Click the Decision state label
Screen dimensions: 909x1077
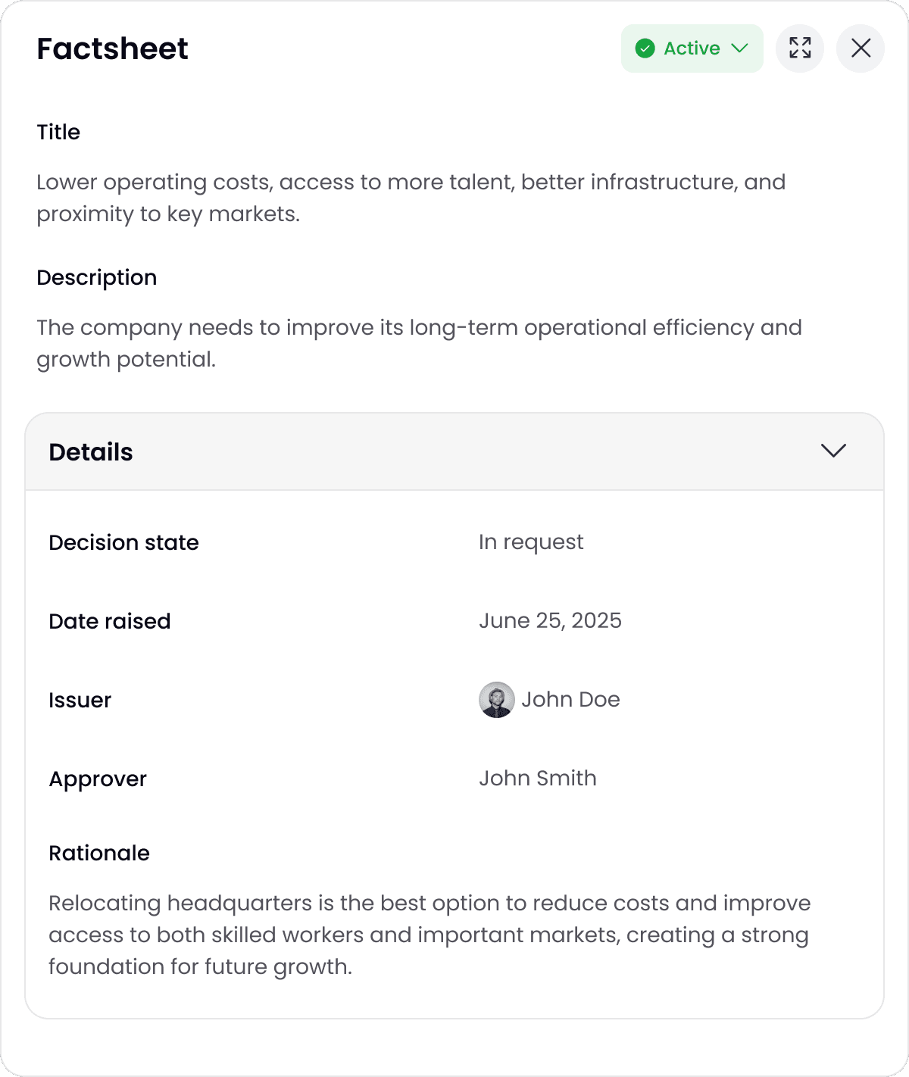[123, 543]
